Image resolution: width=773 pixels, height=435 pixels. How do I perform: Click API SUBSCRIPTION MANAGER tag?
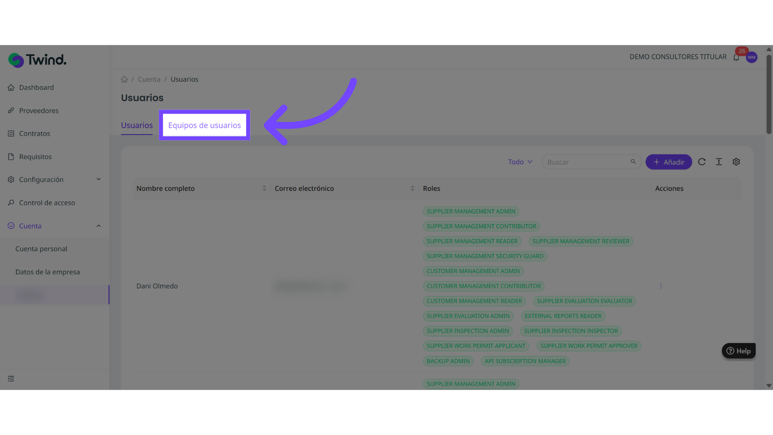(x=525, y=361)
